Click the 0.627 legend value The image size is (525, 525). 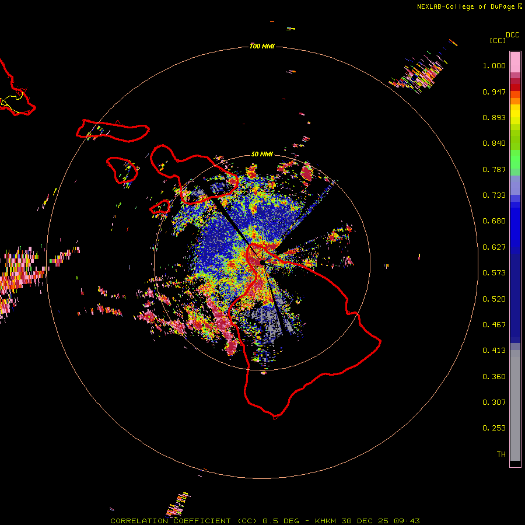pos(494,247)
